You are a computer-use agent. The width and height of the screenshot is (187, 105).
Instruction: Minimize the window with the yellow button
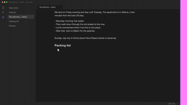(x=4, y=2)
